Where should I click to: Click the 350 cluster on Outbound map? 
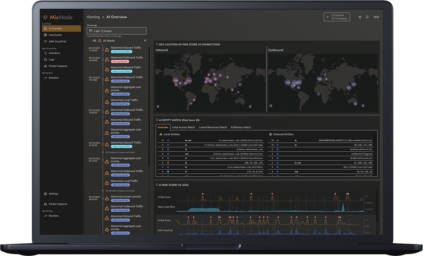pyautogui.click(x=354, y=84)
